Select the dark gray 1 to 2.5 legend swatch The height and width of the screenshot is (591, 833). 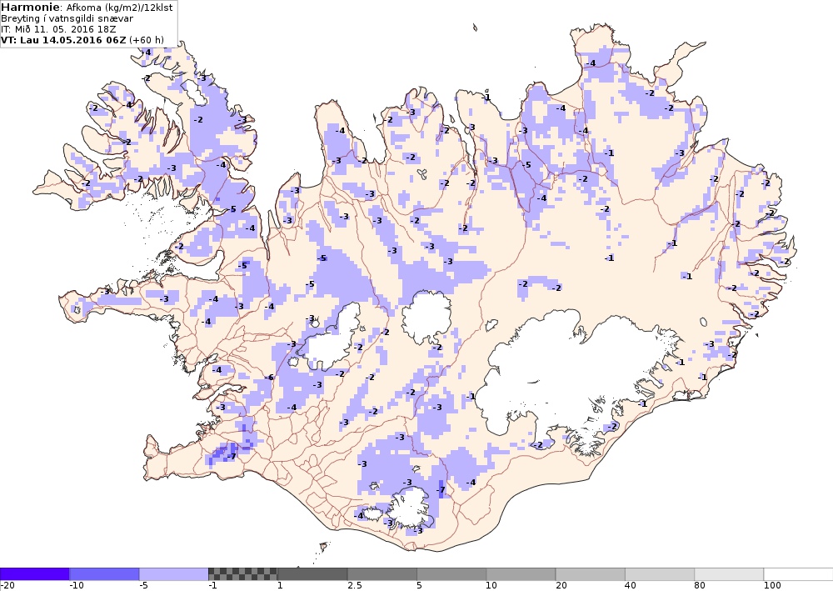coord(312,574)
